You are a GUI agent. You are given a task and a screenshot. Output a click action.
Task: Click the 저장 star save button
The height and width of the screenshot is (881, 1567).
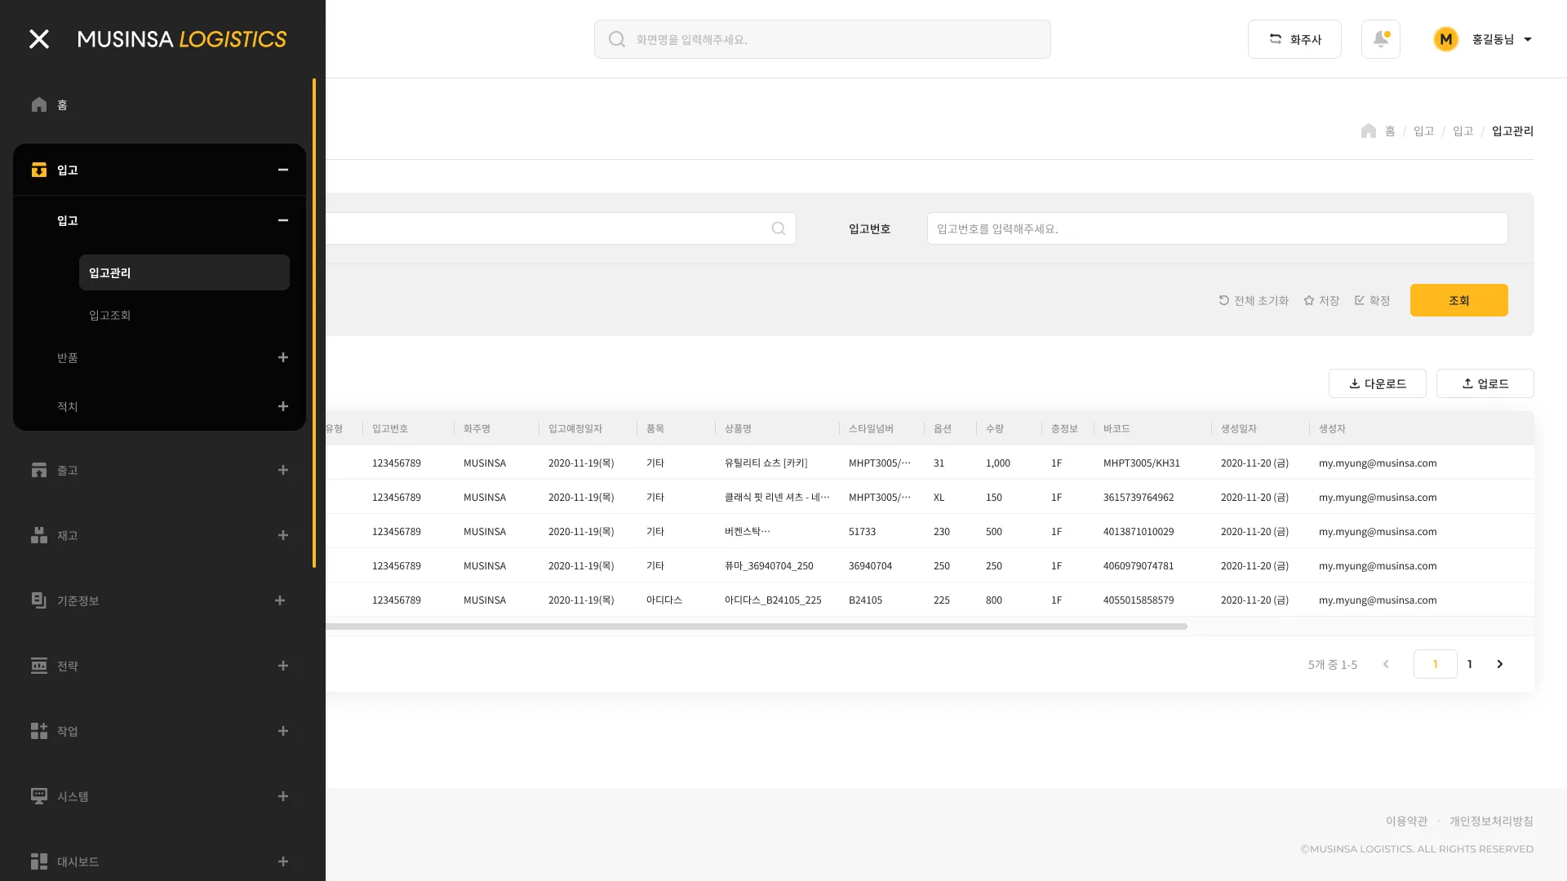point(1321,300)
